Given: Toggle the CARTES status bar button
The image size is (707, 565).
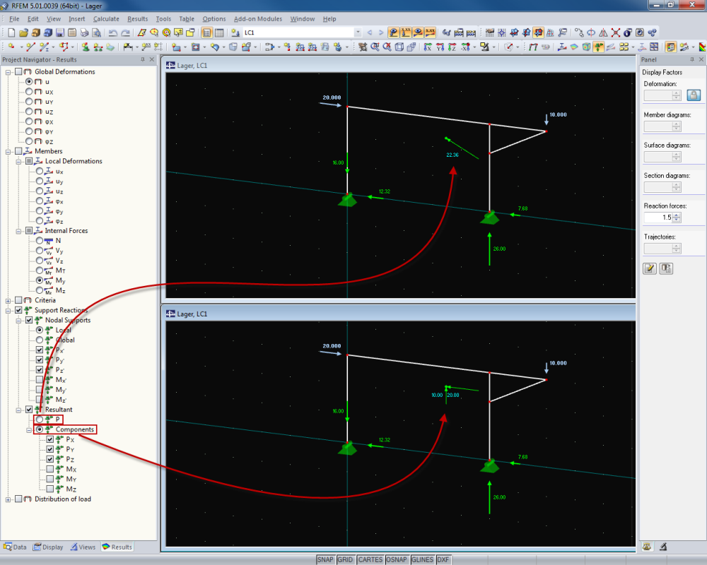Looking at the screenshot, I should coord(370,559).
